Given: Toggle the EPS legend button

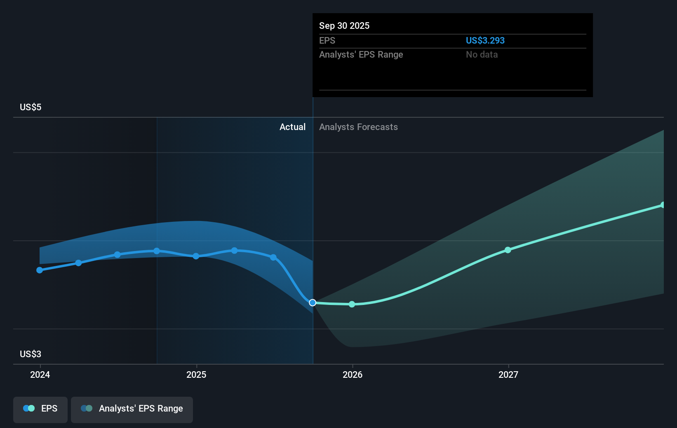Looking at the screenshot, I should click(40, 409).
